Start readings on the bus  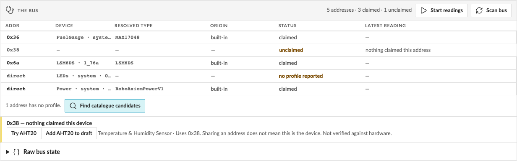(x=441, y=10)
